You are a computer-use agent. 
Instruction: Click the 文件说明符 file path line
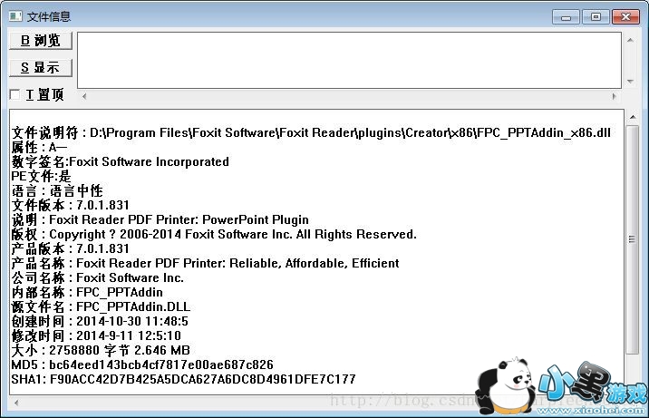coord(311,133)
